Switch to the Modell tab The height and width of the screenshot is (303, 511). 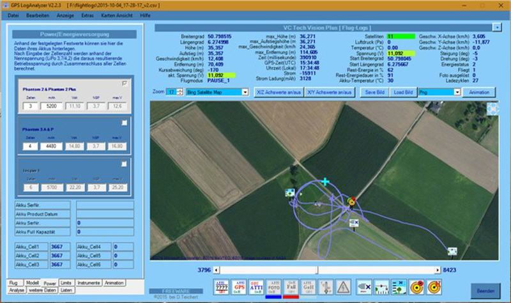33,283
